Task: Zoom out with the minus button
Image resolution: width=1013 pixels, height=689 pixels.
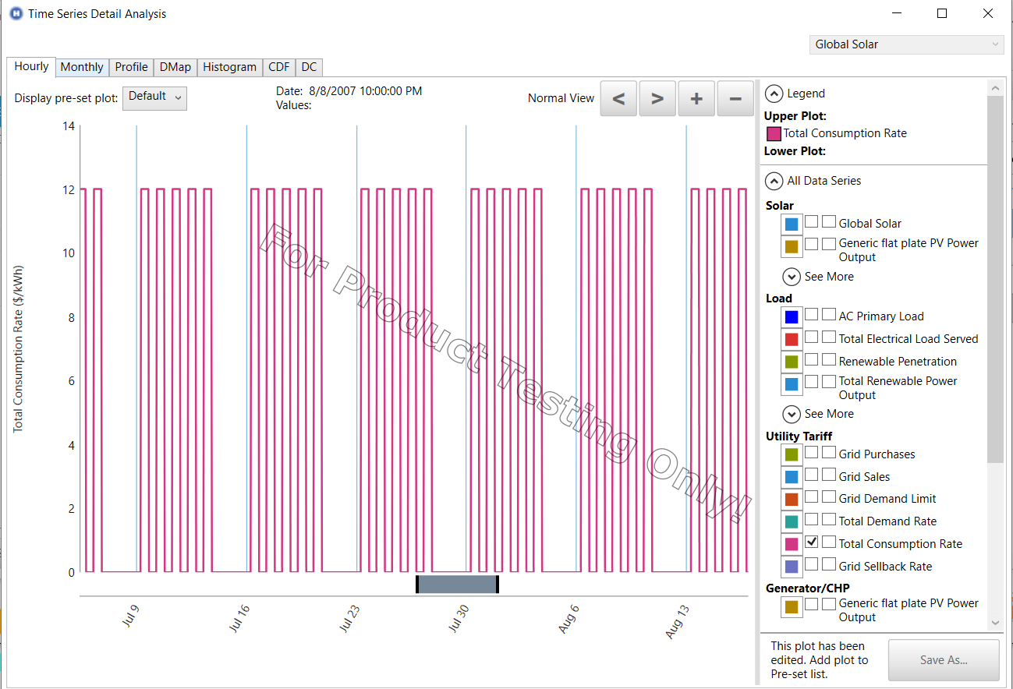Action: (735, 99)
